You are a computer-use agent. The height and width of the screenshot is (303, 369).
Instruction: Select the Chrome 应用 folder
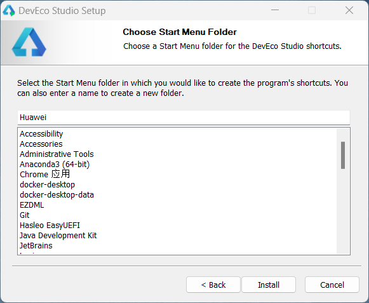[44, 174]
